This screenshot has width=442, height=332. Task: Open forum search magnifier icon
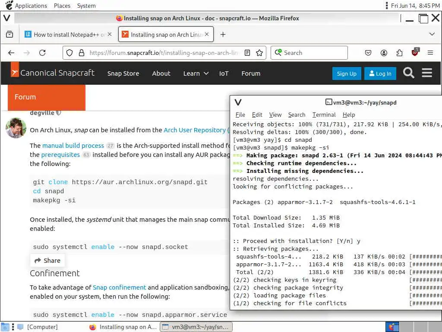point(408,73)
